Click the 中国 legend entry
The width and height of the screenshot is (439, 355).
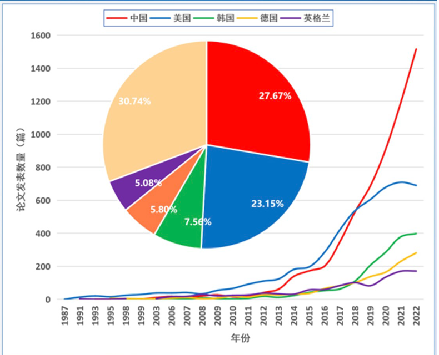click(x=132, y=18)
